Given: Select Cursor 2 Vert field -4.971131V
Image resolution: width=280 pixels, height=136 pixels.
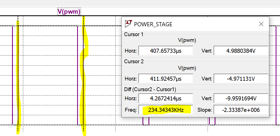Looking at the screenshot, I should click(241, 79).
